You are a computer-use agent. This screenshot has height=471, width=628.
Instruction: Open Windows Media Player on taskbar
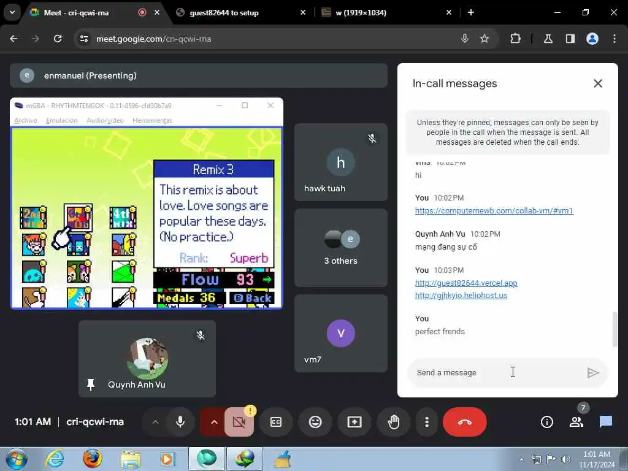(x=168, y=459)
